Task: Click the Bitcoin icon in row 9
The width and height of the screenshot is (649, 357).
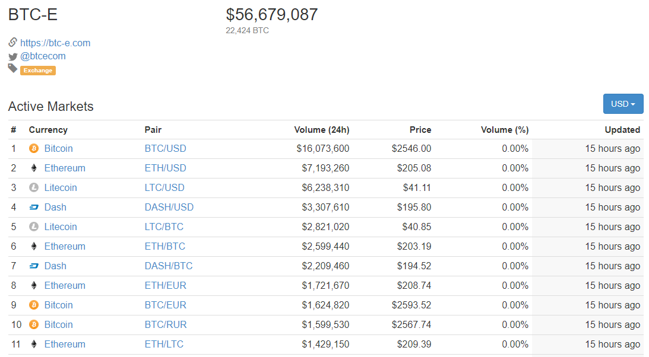Action: point(34,305)
